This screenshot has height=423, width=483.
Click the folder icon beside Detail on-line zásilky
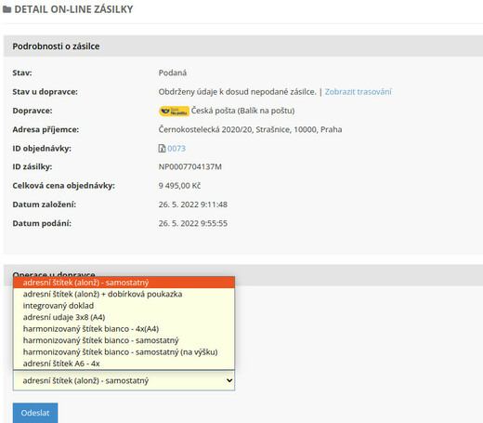7,9
